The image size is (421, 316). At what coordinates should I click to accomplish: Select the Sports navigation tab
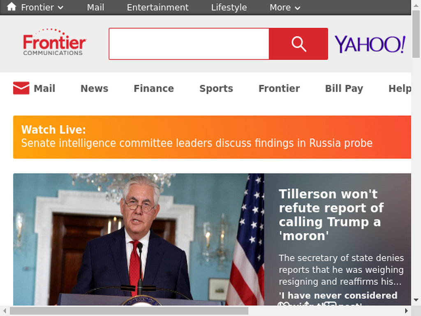[216, 88]
